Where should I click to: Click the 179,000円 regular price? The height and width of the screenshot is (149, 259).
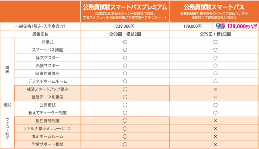[192, 26]
